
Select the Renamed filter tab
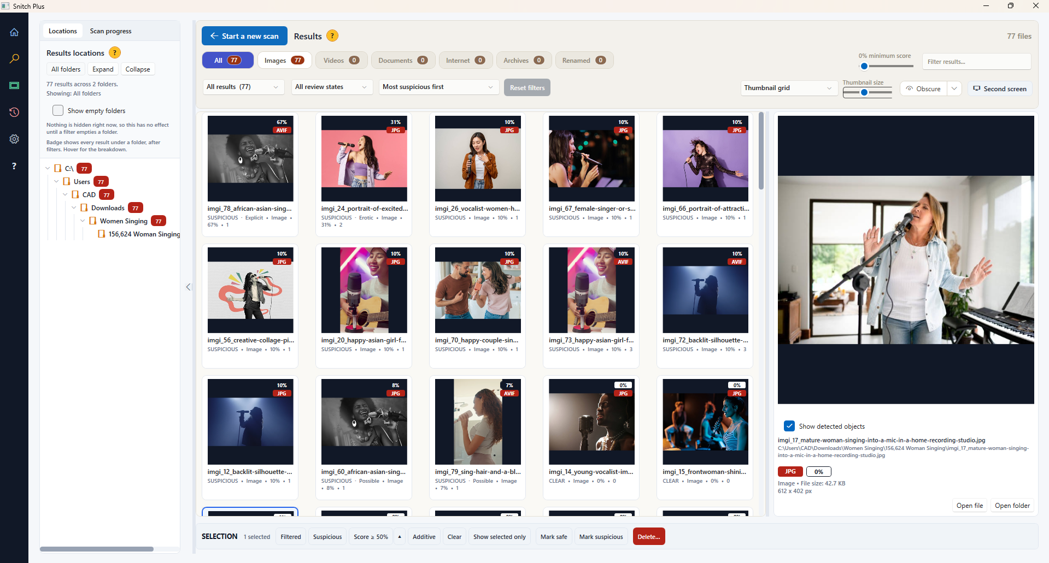coord(584,60)
